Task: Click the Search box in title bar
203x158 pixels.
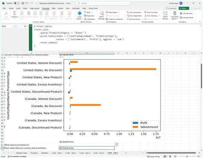Action: point(102,3)
